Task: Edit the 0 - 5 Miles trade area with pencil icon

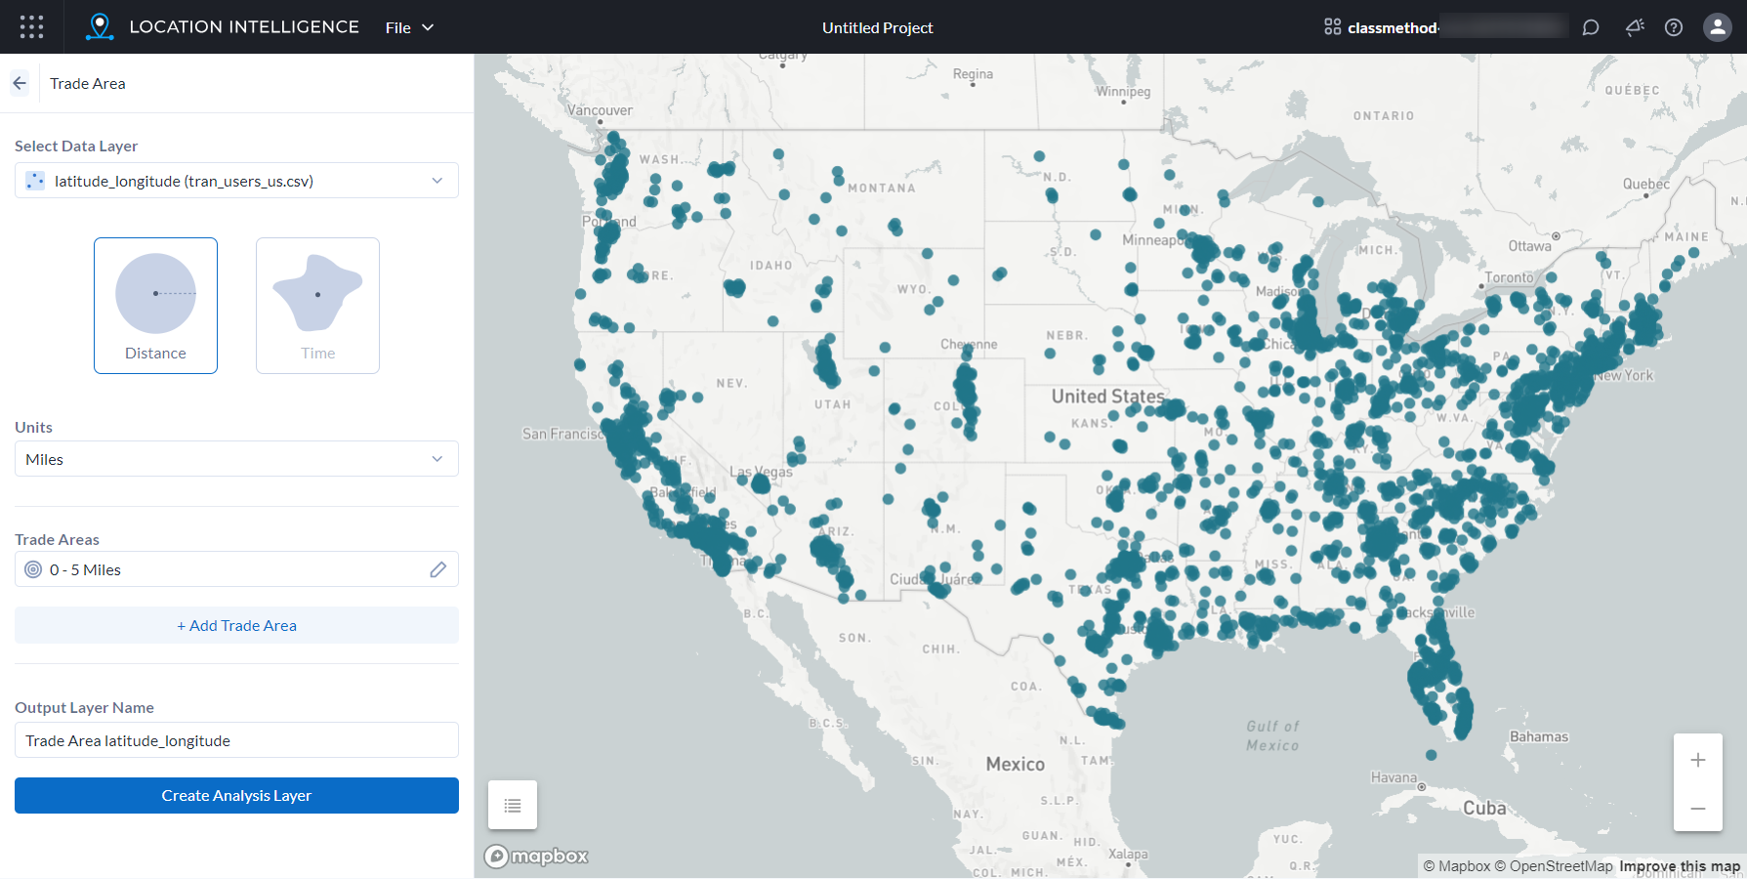Action: click(x=437, y=569)
